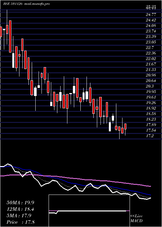The height and width of the screenshot is (227, 162).
Task: Click the 23.39 price axis label
Action: (x=151, y=36)
